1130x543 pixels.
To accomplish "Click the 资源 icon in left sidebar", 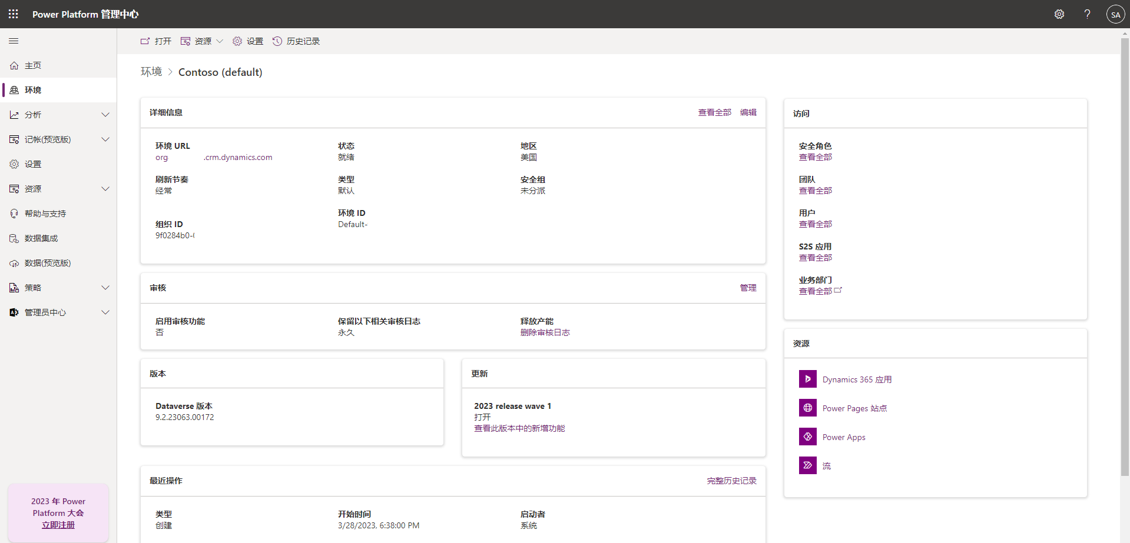I will click(14, 189).
